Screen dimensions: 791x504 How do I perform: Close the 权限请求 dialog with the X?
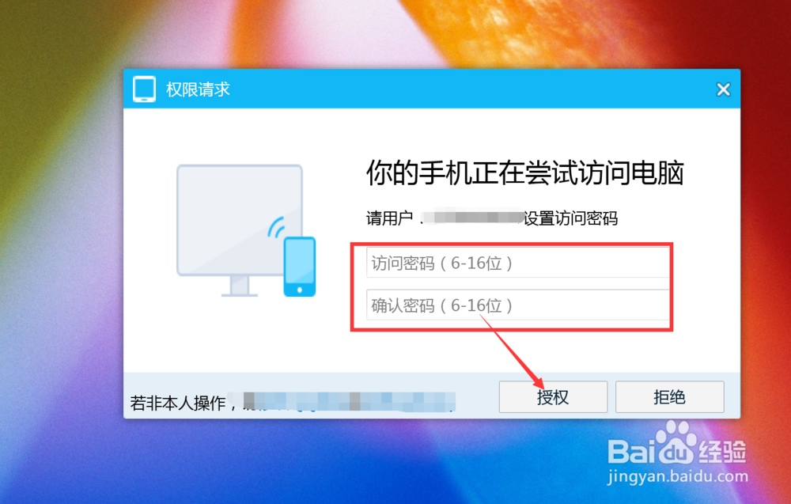724,89
